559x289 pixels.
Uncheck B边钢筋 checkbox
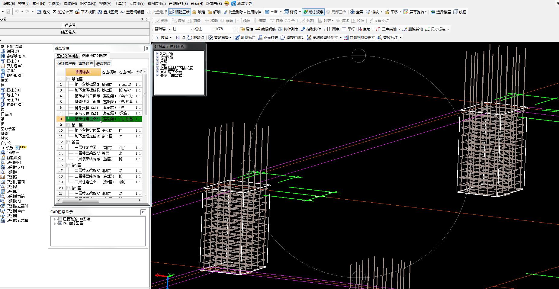pyautogui.click(x=157, y=57)
